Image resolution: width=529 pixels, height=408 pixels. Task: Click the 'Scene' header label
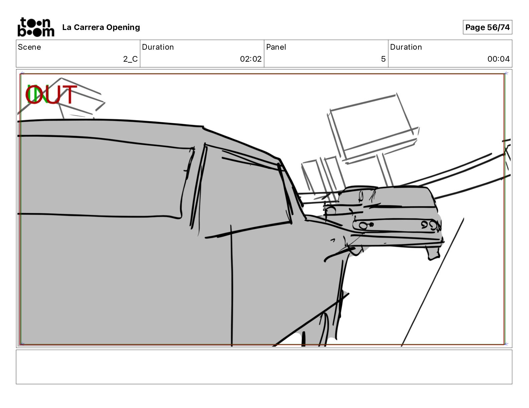(x=29, y=47)
